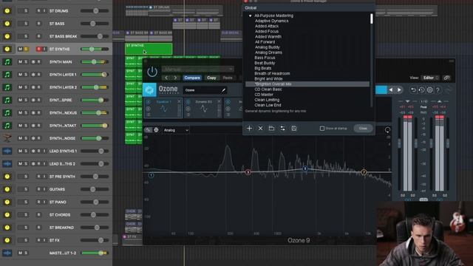Screen dimensions: 473x266
Task: Click the save preset disk icon
Action: tap(294, 129)
